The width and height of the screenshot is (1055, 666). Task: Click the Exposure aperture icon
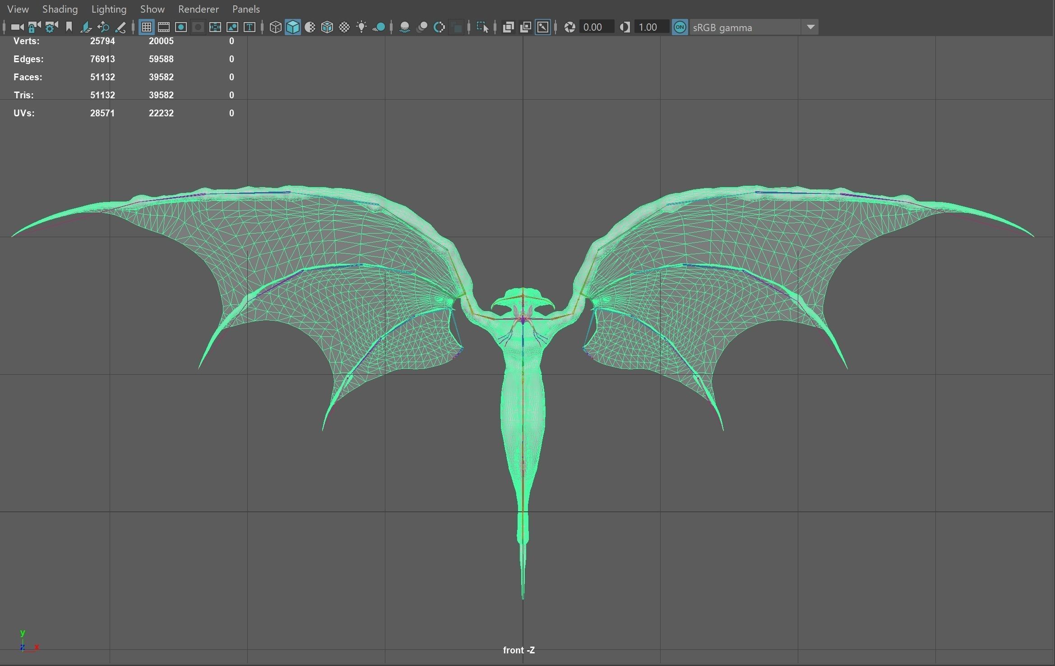point(569,28)
